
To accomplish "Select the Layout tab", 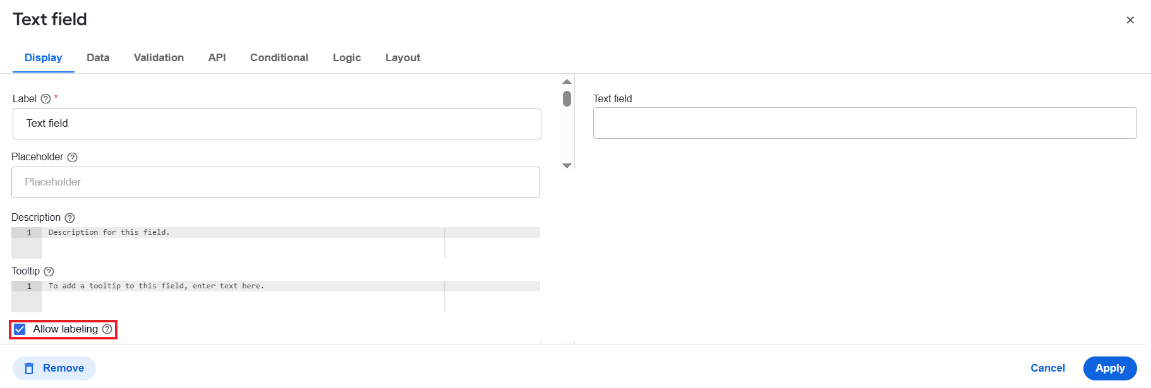I will click(402, 57).
